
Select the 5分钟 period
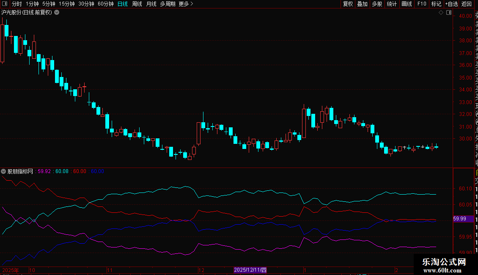49,4
